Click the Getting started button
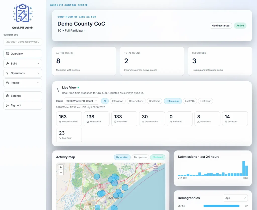The width and height of the screenshot is (257, 210). [221, 26]
